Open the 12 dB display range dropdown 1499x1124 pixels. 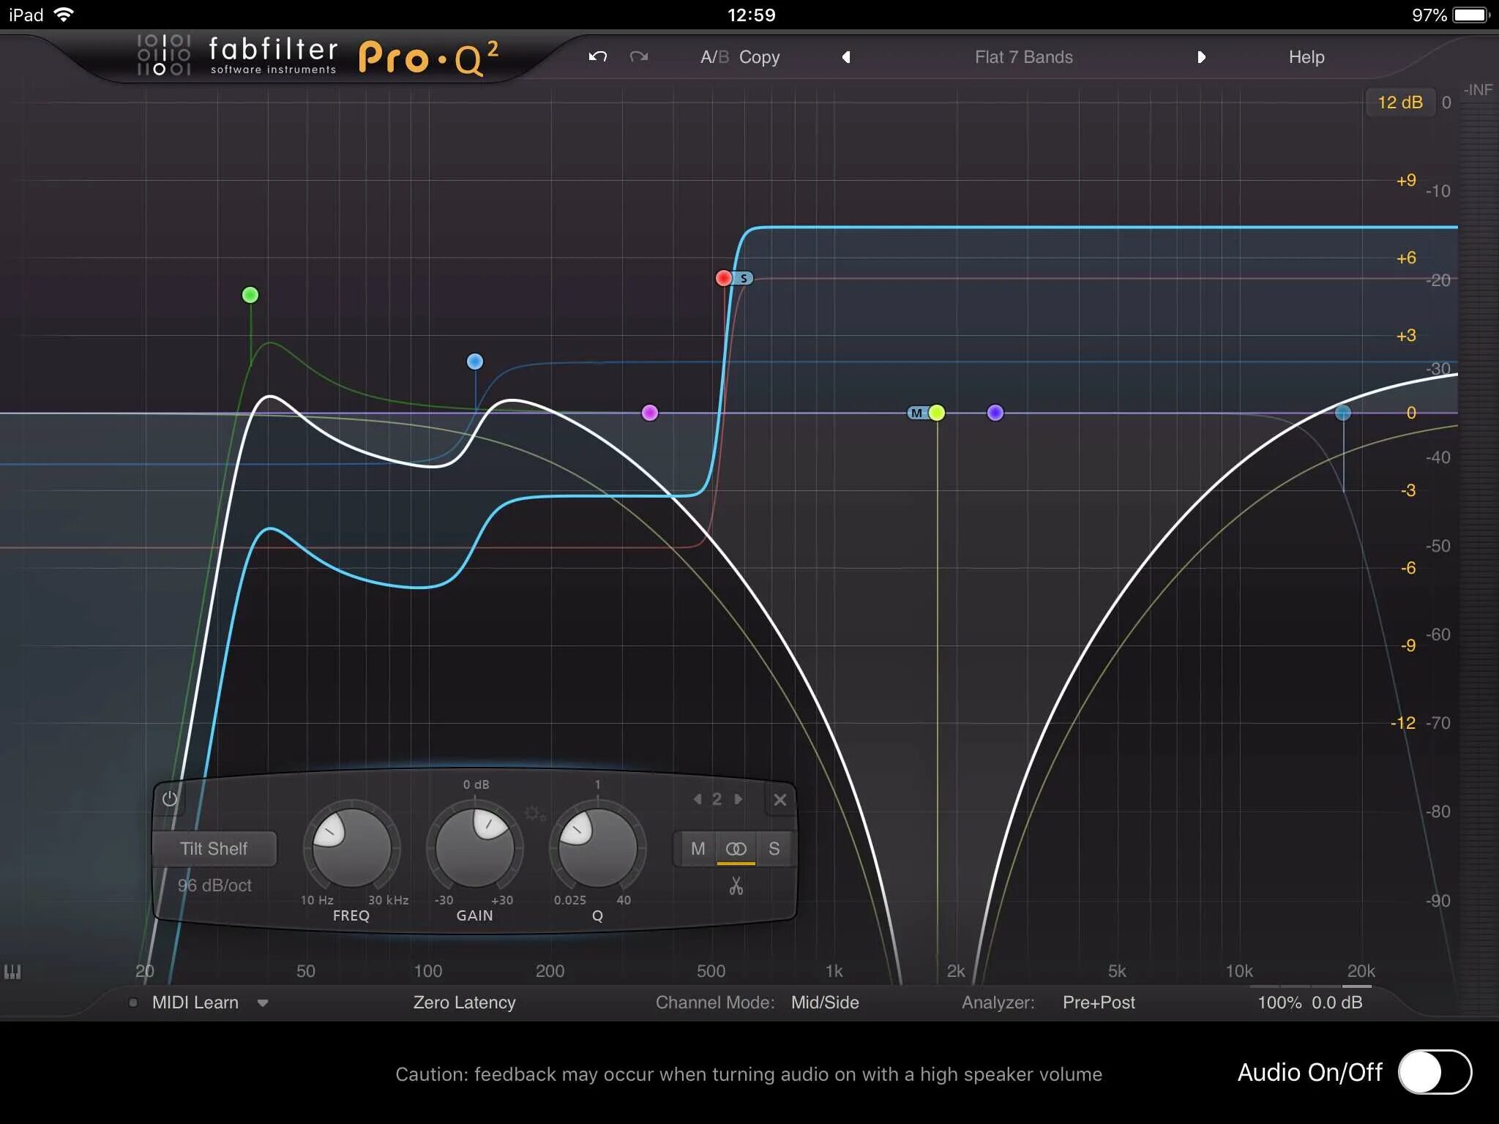(1399, 102)
